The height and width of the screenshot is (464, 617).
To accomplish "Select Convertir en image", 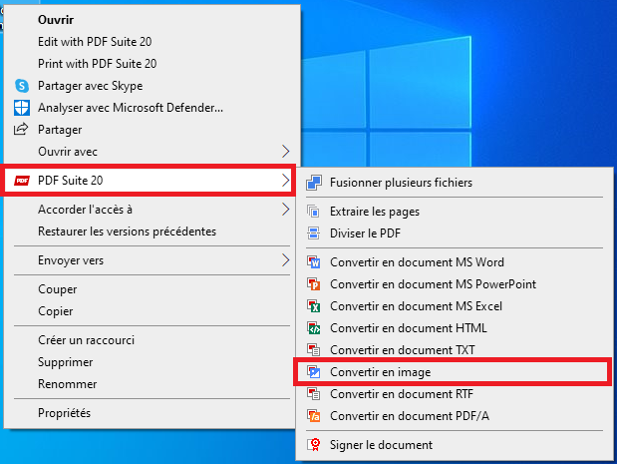I will coord(380,372).
